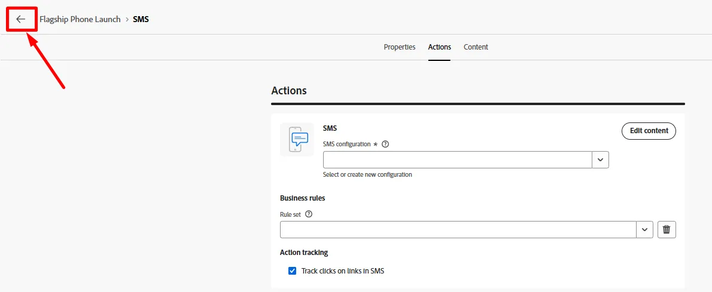Focus the SMS configuration input field
This screenshot has height=292, width=712.
point(457,159)
